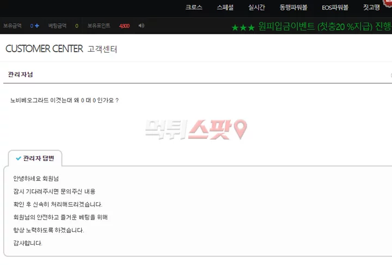Open 동행파워볼 game page
Screen dimensions: 392x265
(x=293, y=8)
